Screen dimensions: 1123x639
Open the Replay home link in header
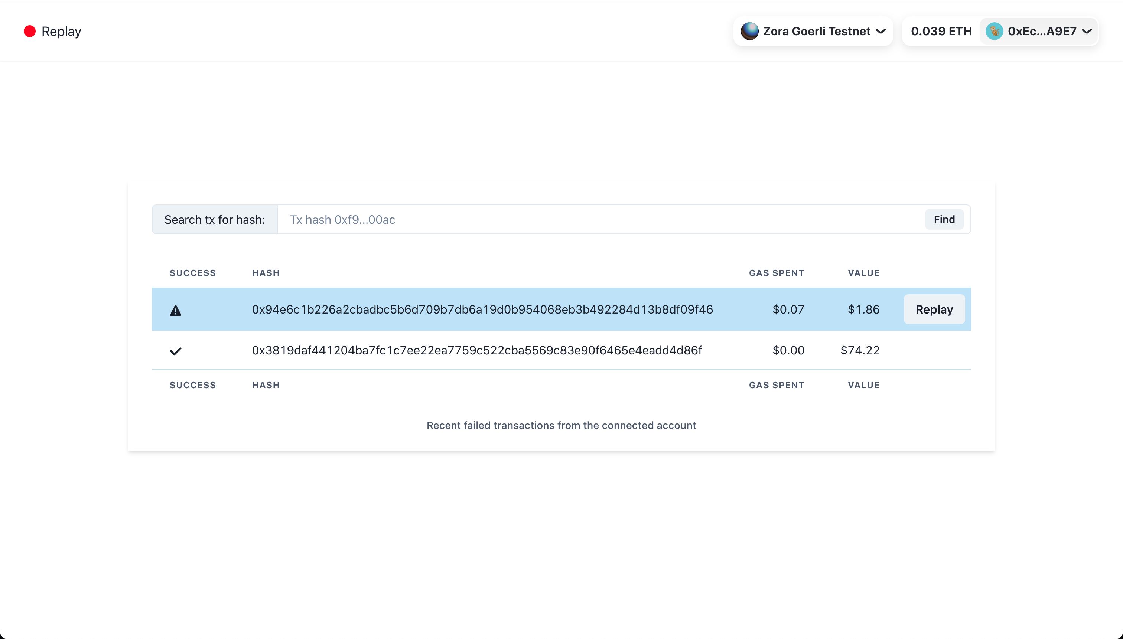tap(52, 31)
